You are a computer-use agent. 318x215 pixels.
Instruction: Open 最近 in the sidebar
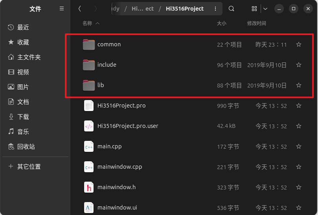23,27
